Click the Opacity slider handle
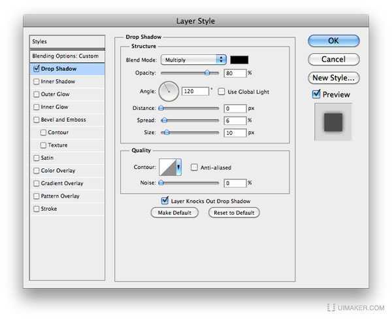The width and height of the screenshot is (392, 320). 207,73
